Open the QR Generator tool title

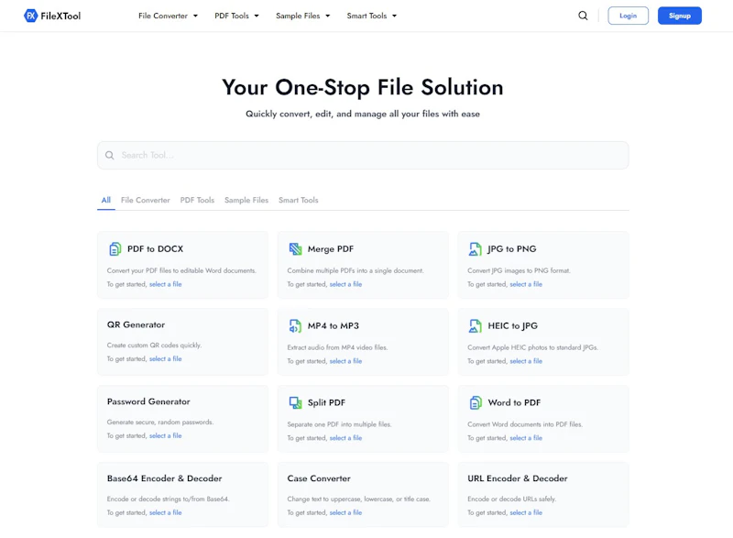click(x=136, y=324)
